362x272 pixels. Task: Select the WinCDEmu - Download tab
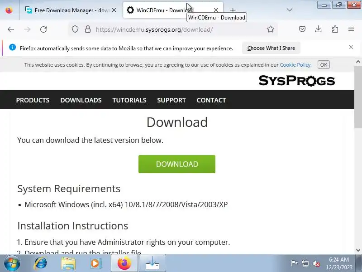[x=173, y=10]
